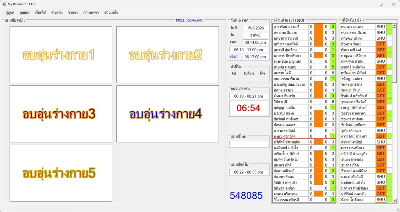The width and height of the screenshot is (400, 212).
Task: Select waiting player มานพ ศรีสะอาด
Action: 291,194
